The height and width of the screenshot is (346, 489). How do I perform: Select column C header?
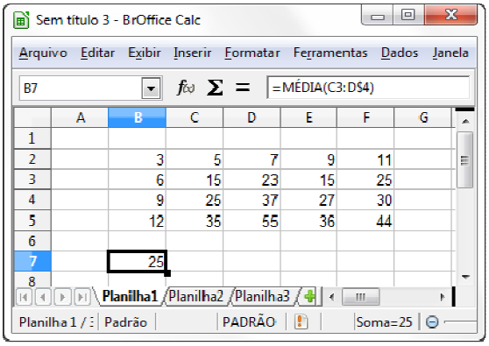(x=195, y=118)
